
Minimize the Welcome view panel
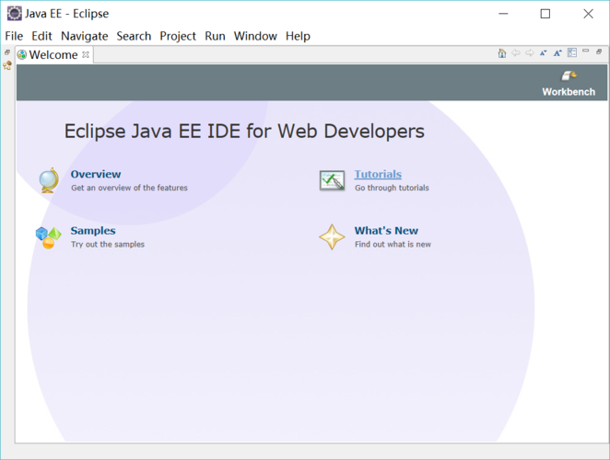tap(586, 52)
